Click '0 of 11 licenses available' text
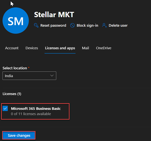The height and width of the screenshot is (141, 151). 31,114
